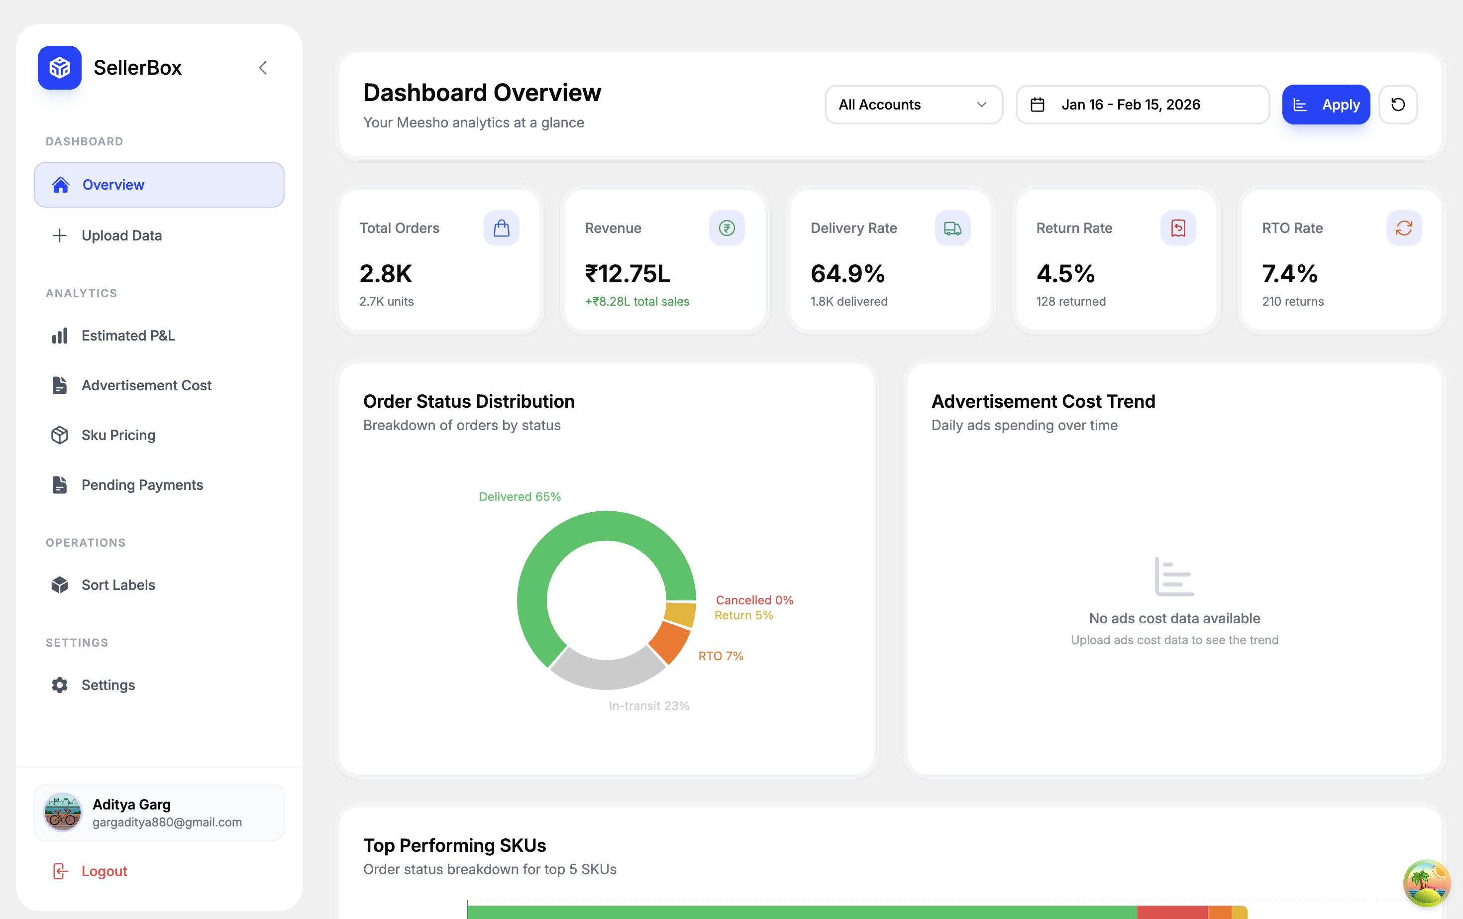Click the reset filters icon beside Apply
The image size is (1463, 919).
click(1398, 104)
